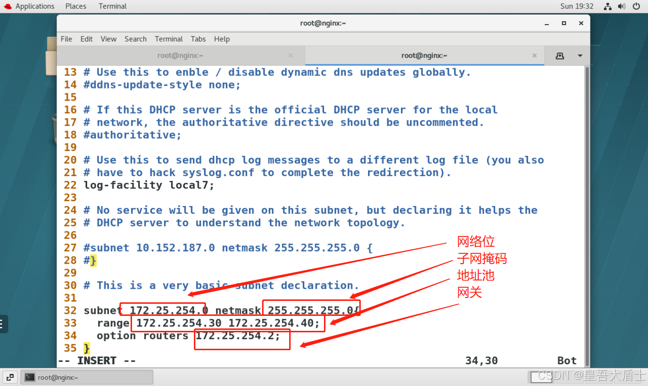Open the Tabs menu
The height and width of the screenshot is (386, 648).
point(198,39)
